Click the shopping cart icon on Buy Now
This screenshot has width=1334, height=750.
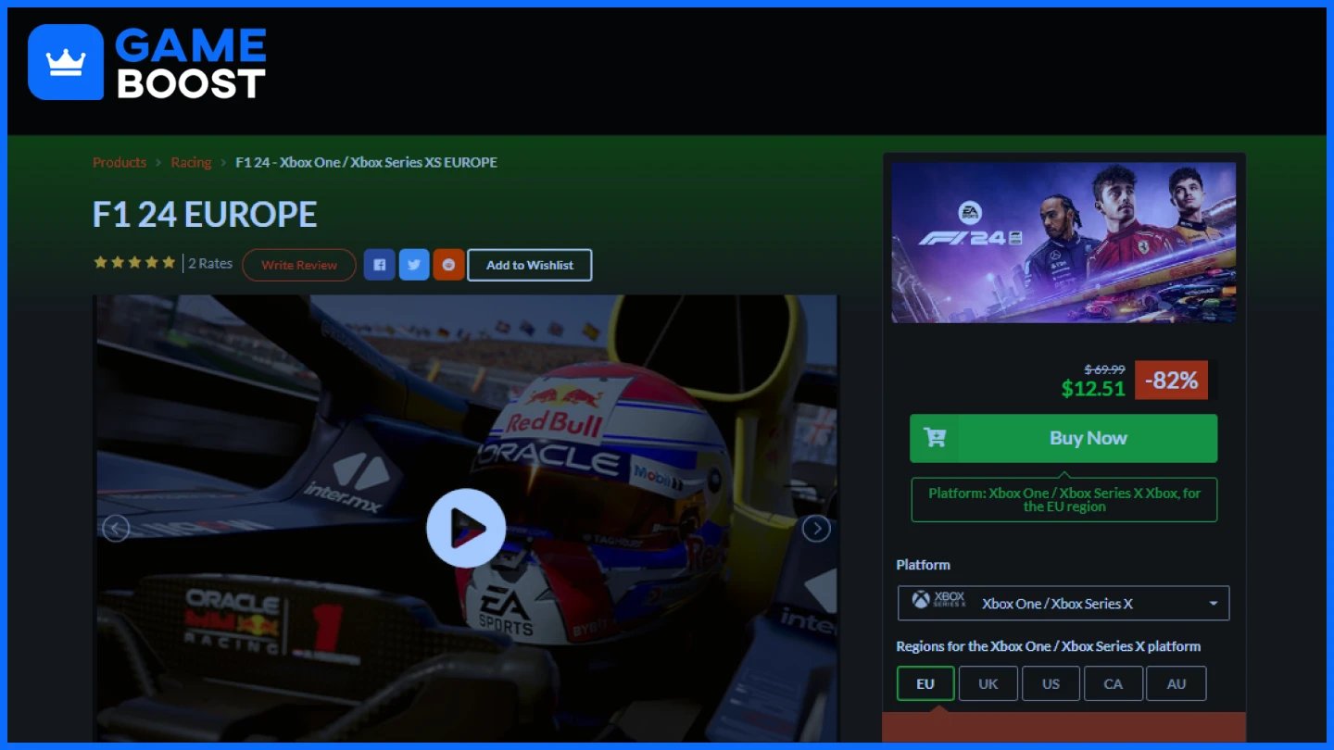(x=935, y=438)
